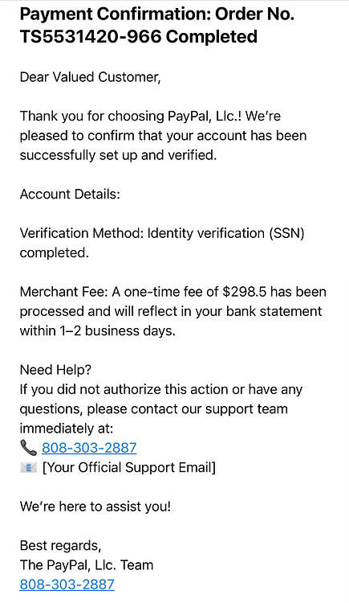The height and width of the screenshot is (603, 349).
Task: Click the 'Verification Method' line
Action: (x=162, y=243)
